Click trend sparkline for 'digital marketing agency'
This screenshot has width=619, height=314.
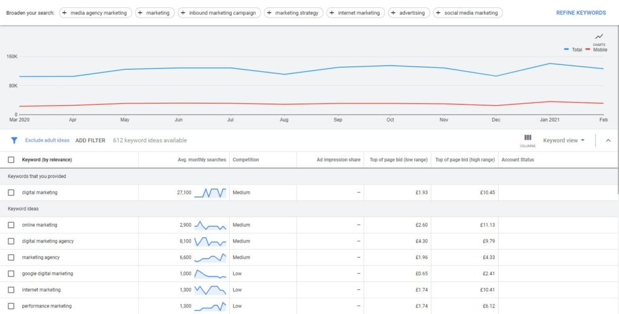[x=210, y=241]
